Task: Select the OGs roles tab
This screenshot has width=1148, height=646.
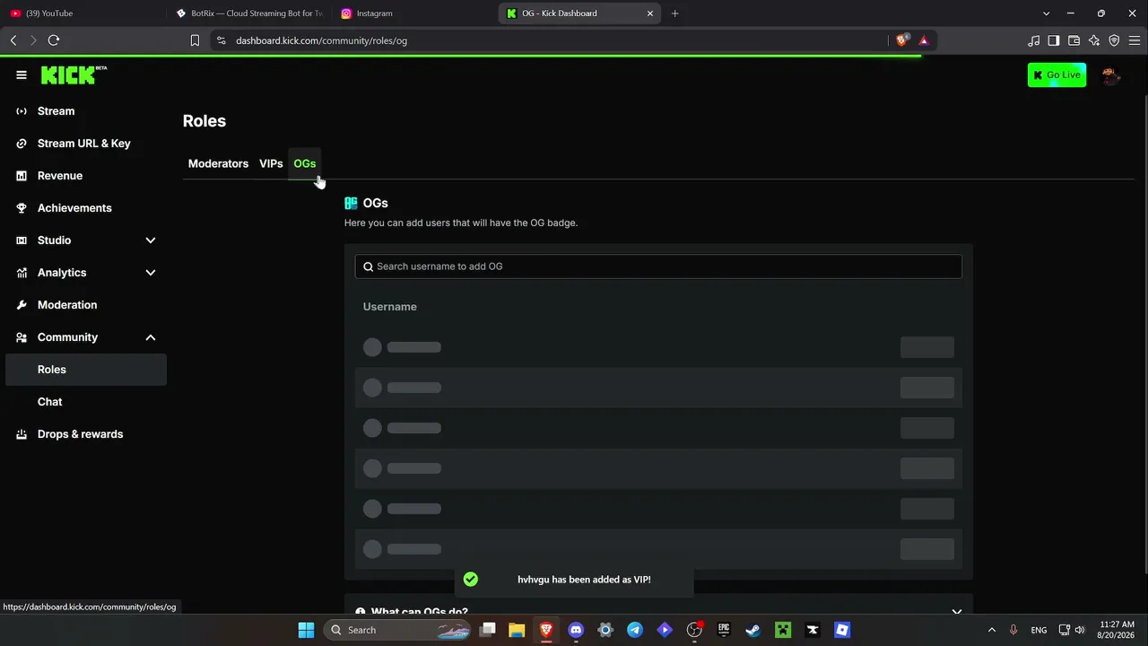Action: pos(305,163)
